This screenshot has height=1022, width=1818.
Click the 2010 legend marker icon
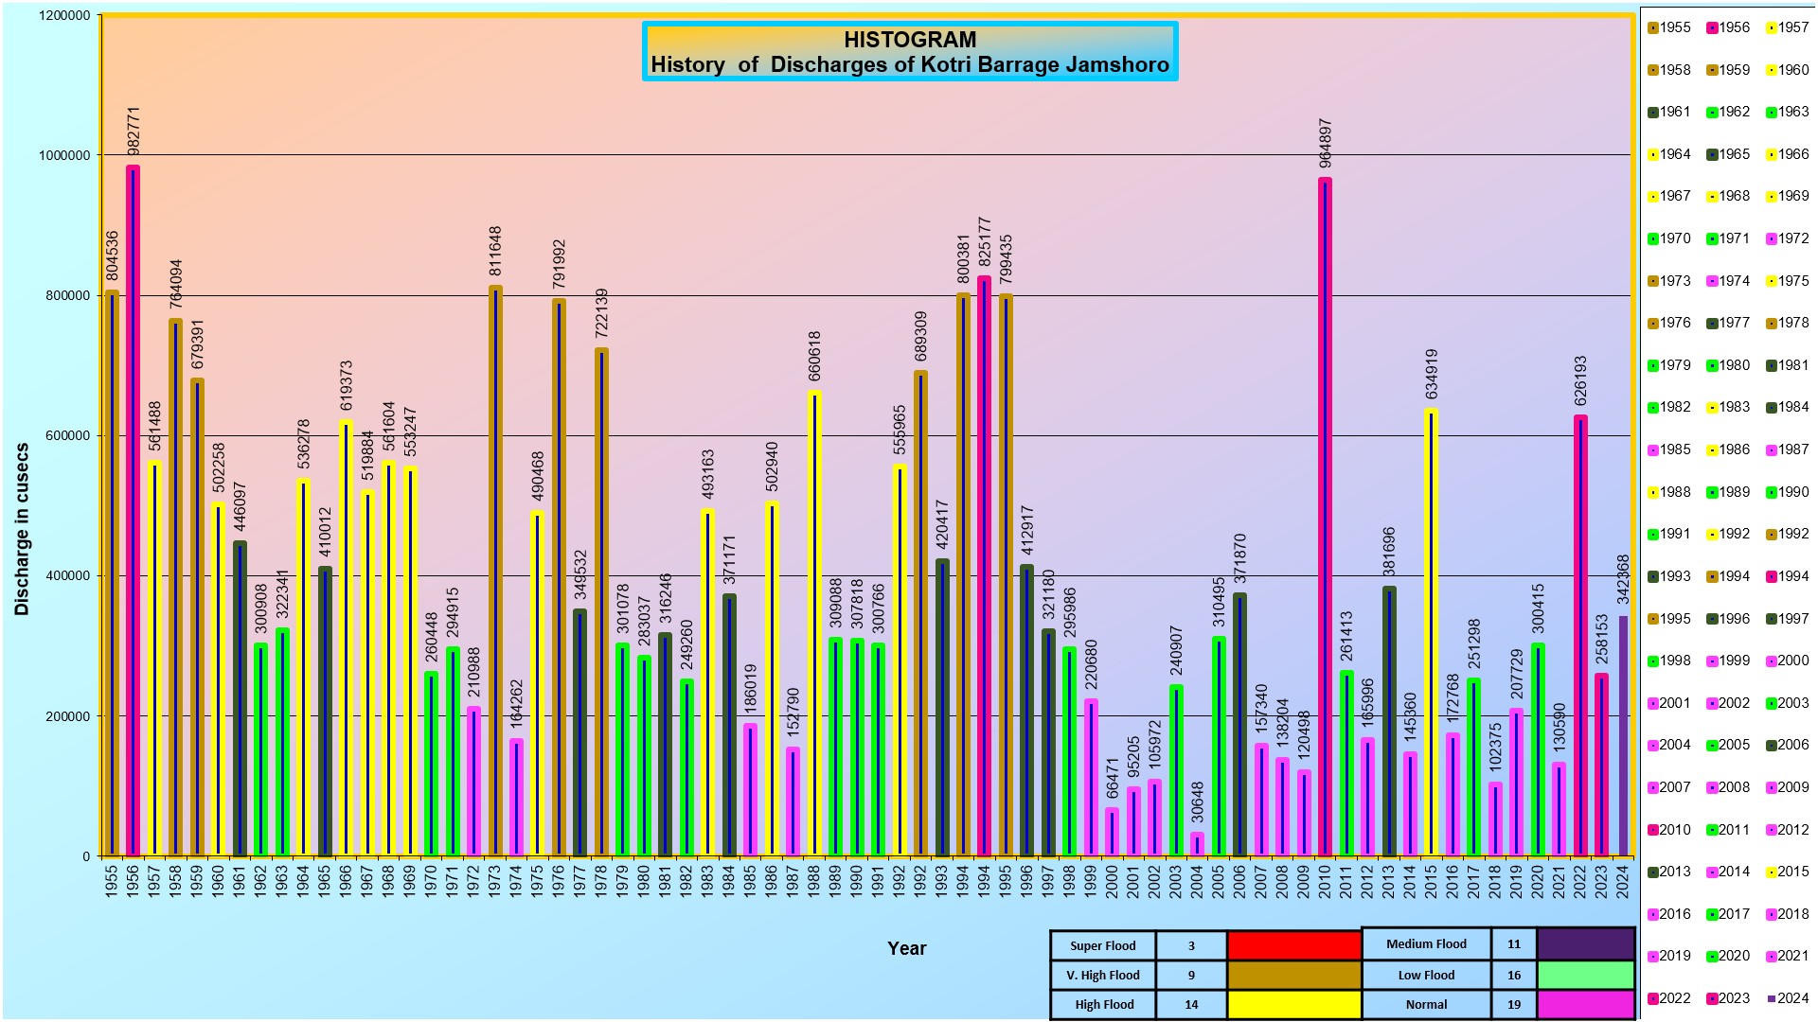click(x=1653, y=830)
